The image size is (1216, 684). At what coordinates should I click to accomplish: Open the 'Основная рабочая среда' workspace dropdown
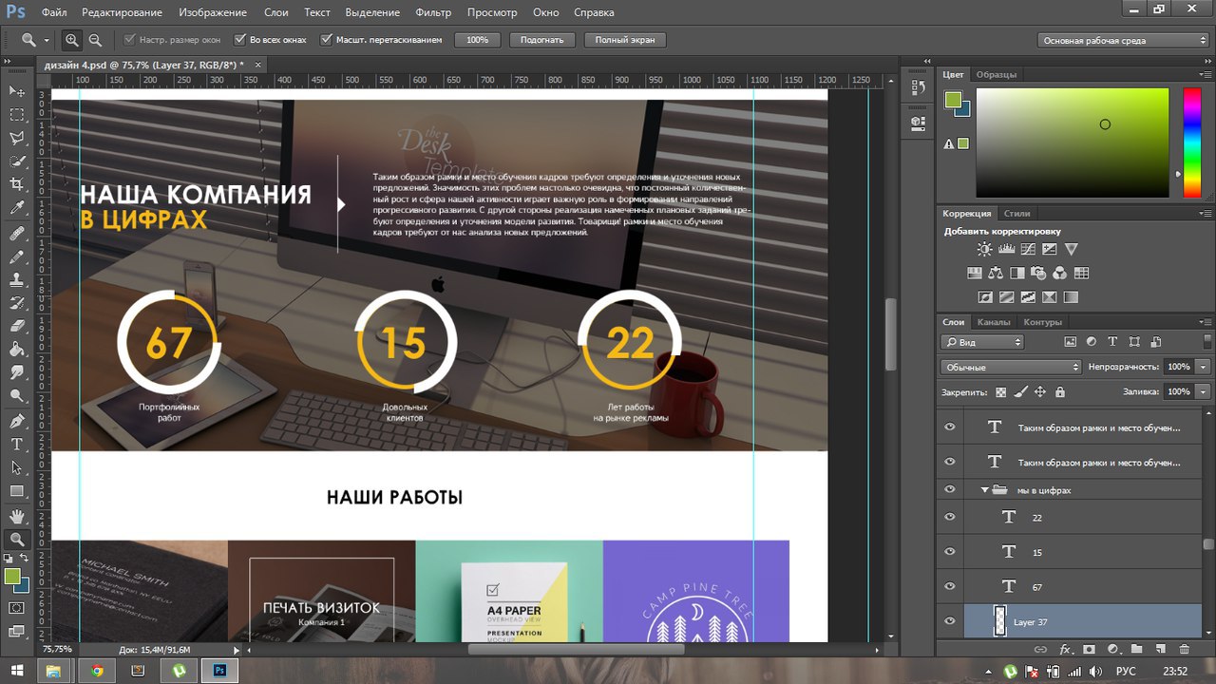pyautogui.click(x=1123, y=40)
